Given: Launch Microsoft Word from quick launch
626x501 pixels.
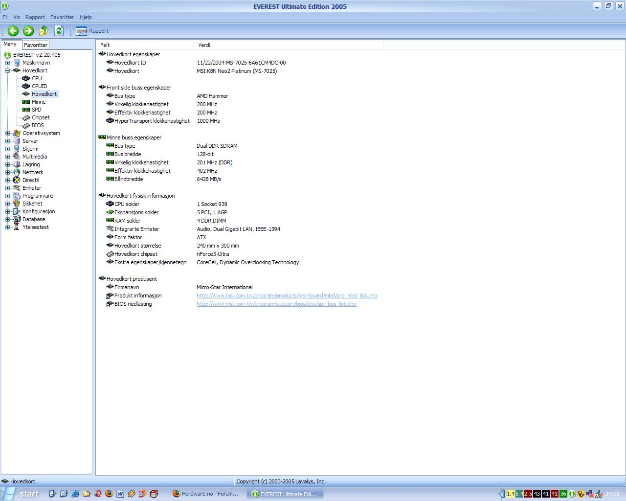Looking at the screenshot, I should pos(120,494).
